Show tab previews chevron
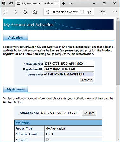This screenshot has height=142, width=120. coord(71,4)
